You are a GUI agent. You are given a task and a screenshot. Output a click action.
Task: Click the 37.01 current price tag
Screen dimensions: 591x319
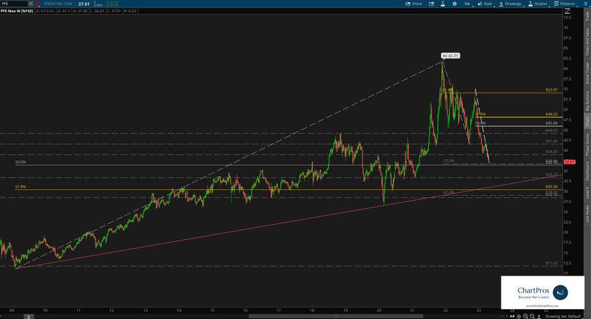[x=570, y=161]
